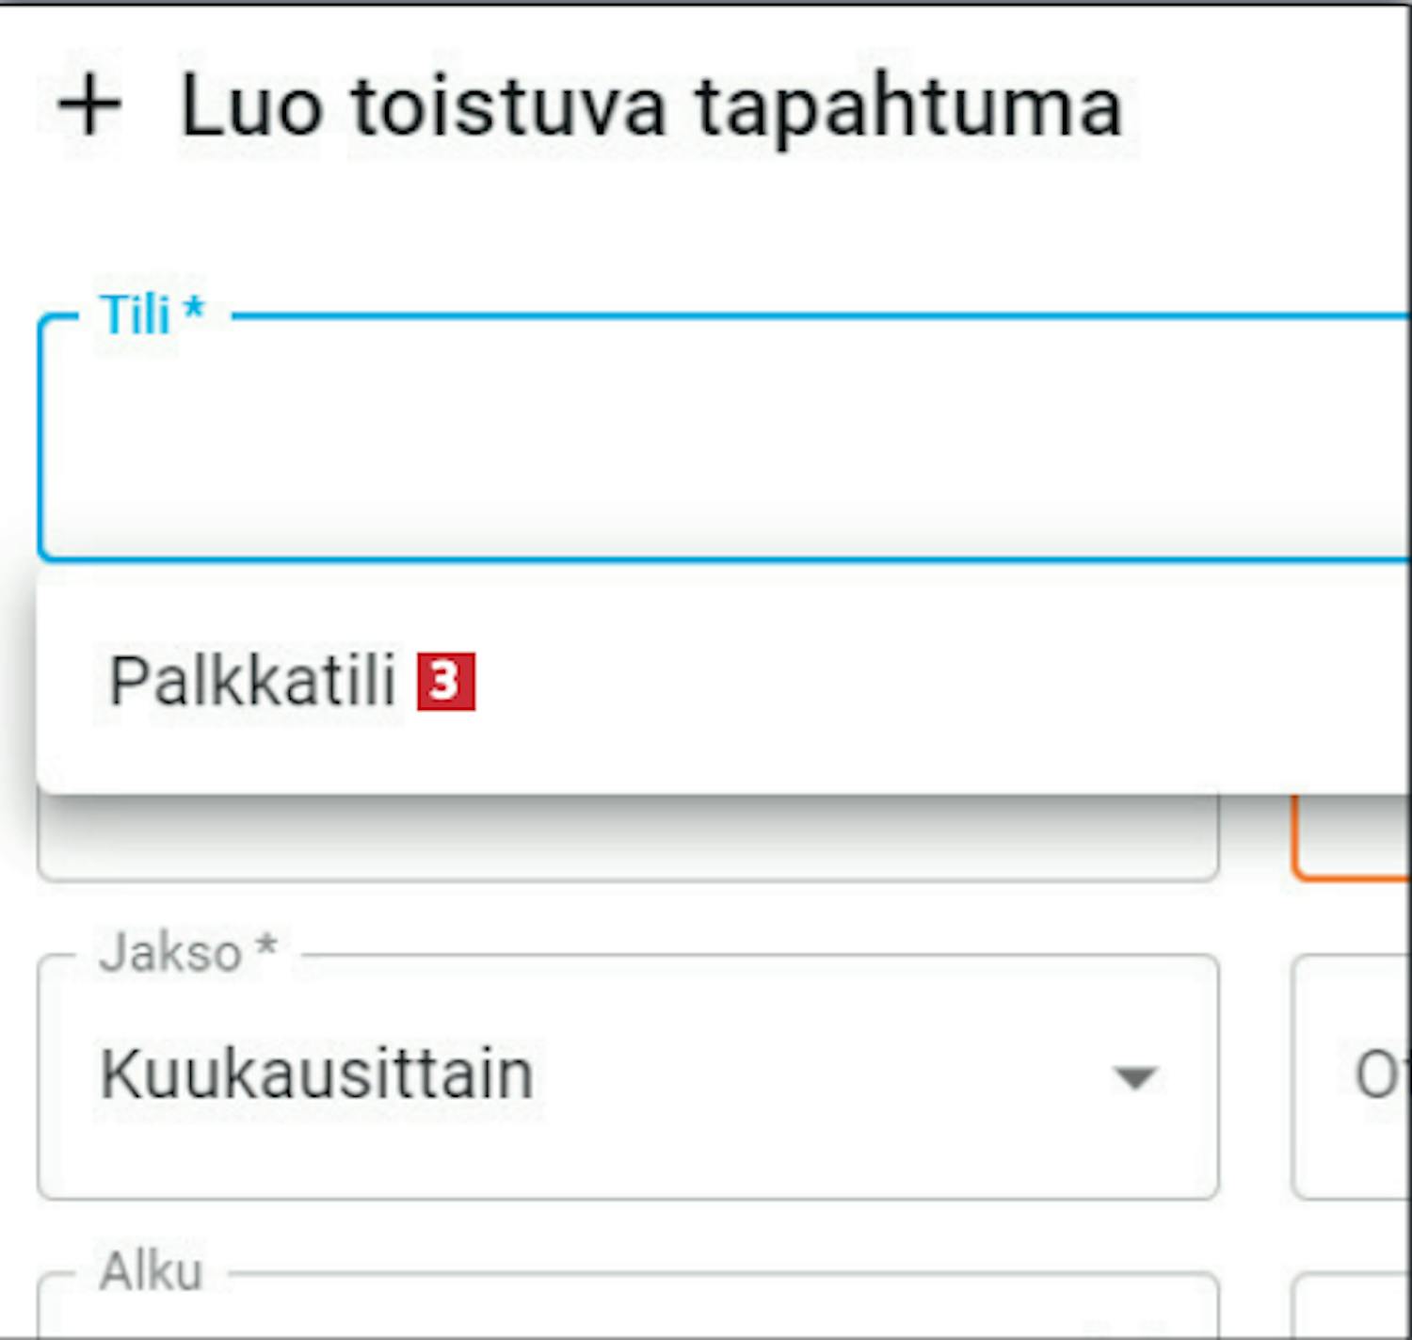The height and width of the screenshot is (1340, 1412).
Task: Click the asterisk next to the Jakso label
Action: [266, 944]
